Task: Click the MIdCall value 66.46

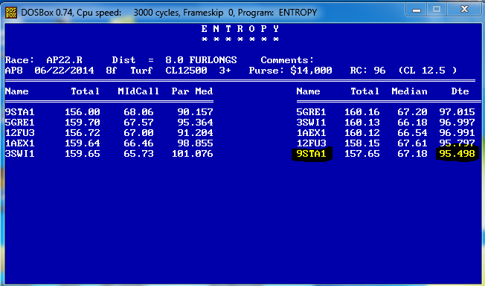Action: pos(138,143)
